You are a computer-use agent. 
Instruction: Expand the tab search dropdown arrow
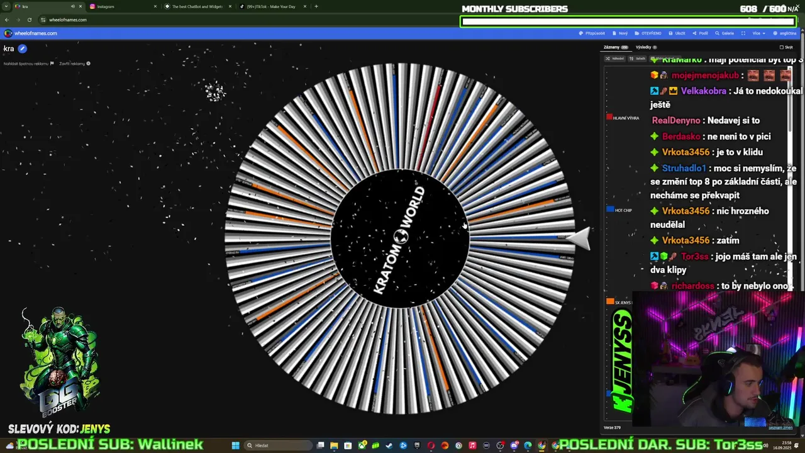[7, 6]
